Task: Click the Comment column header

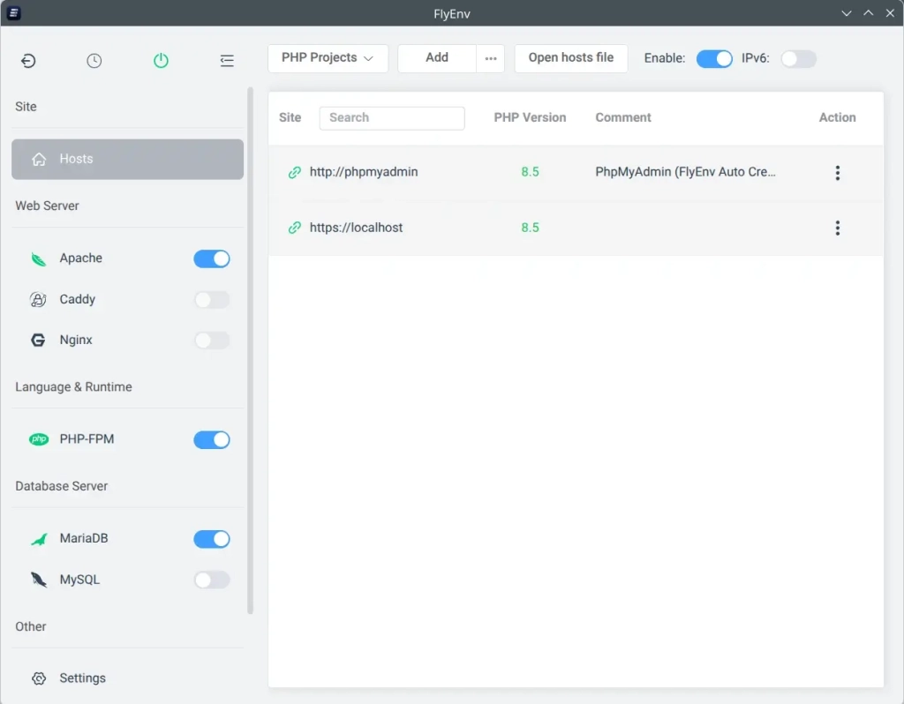Action: 622,117
